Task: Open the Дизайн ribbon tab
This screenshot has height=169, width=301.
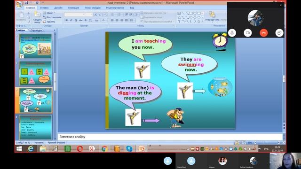Action: pyautogui.click(x=58, y=8)
